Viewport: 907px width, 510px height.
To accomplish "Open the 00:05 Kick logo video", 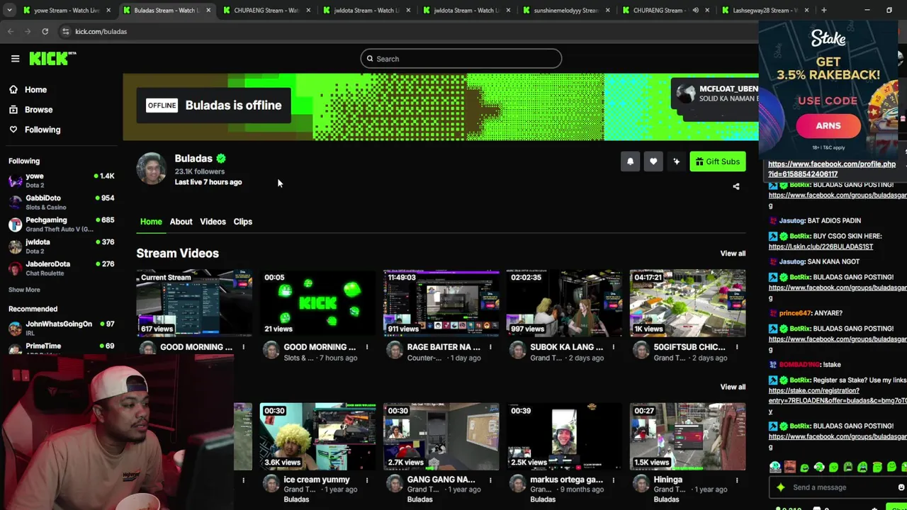I will (x=317, y=302).
